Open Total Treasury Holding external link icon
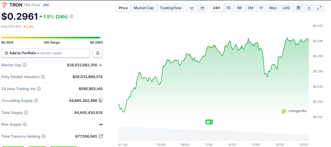This screenshot has width=331, height=147. pos(101,136)
